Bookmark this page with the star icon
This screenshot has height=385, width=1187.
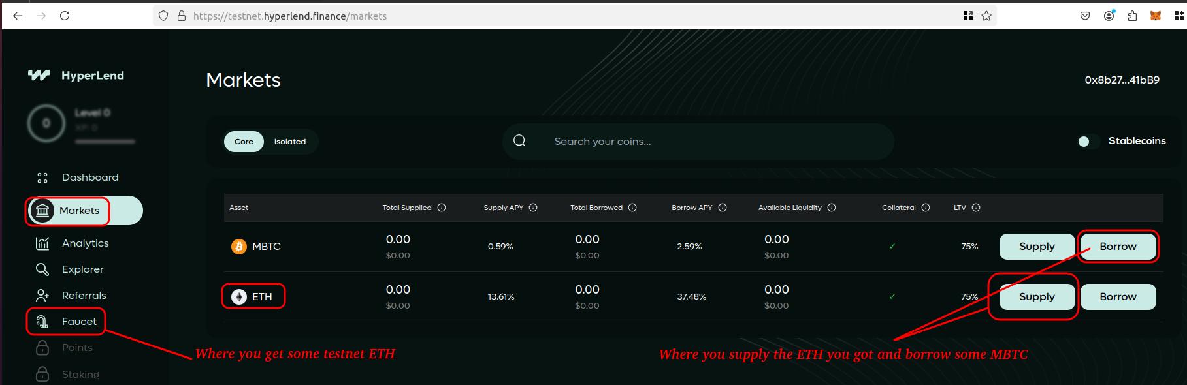pyautogui.click(x=986, y=16)
